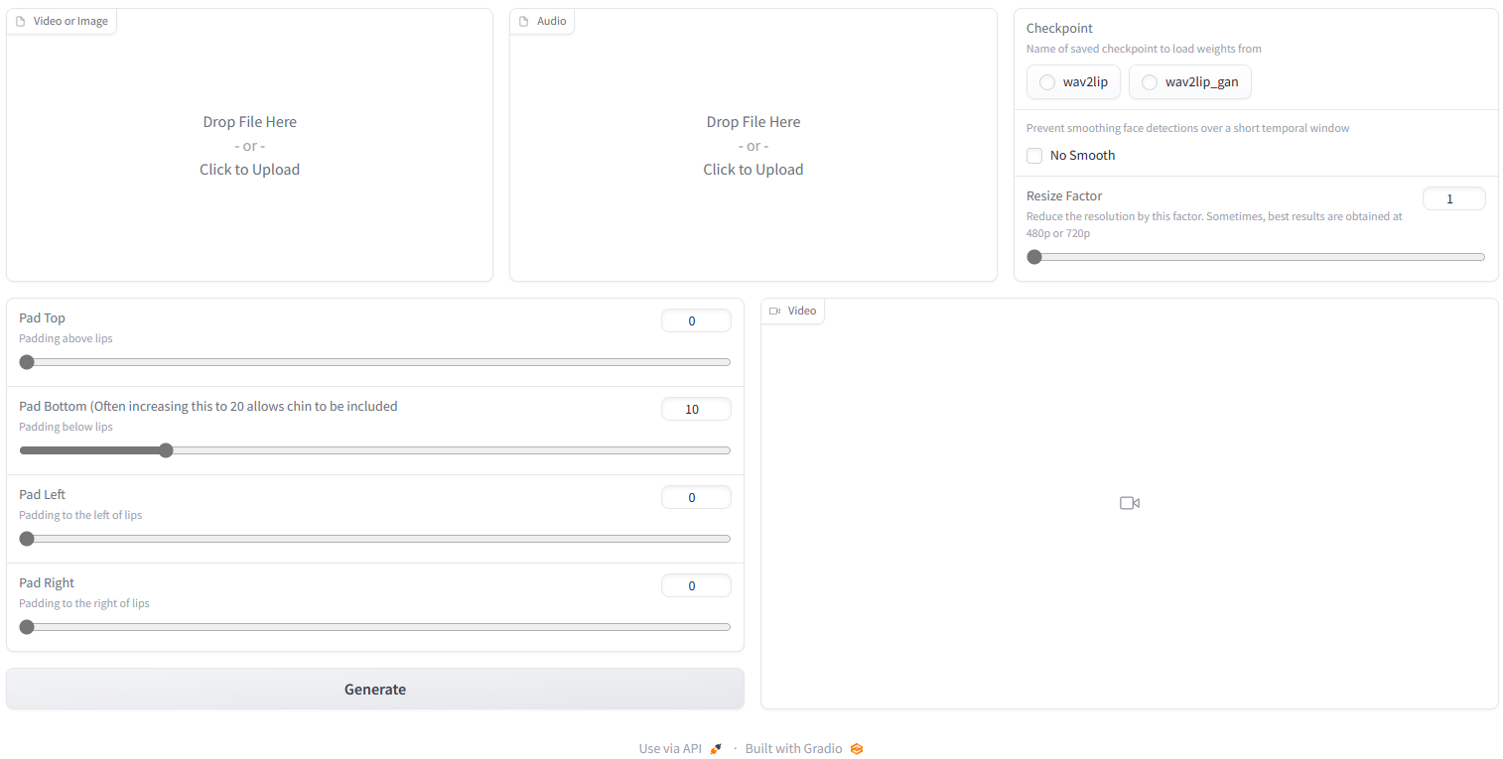Click the Gradio cube logo icon
1503x759 pixels.
pos(856,748)
